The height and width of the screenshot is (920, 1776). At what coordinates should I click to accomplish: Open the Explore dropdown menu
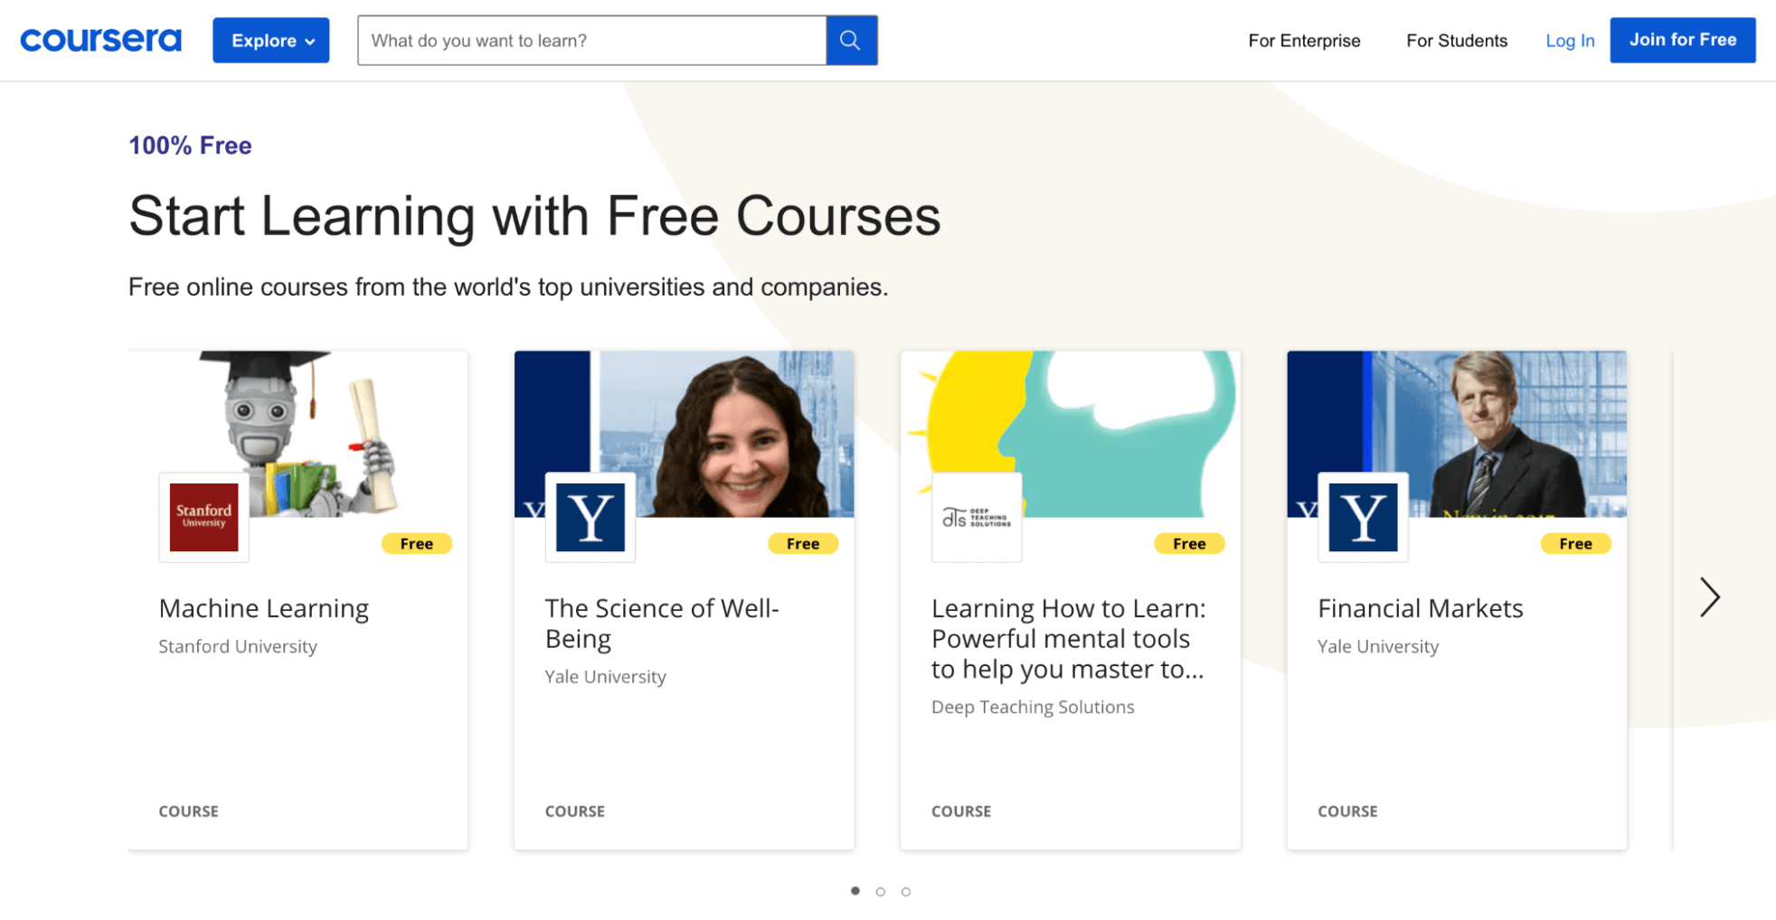[x=270, y=40]
